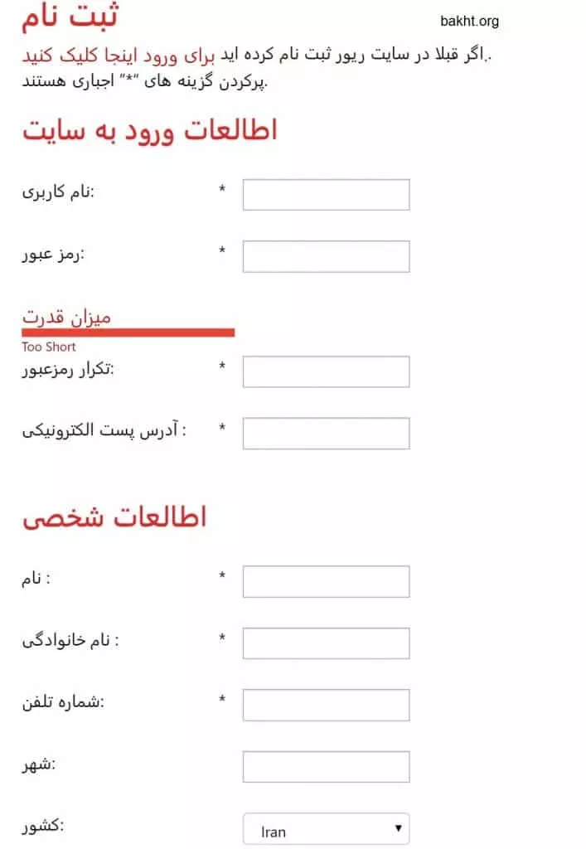Open the country dropdown showing Iran
The image size is (586, 849).
click(x=326, y=830)
